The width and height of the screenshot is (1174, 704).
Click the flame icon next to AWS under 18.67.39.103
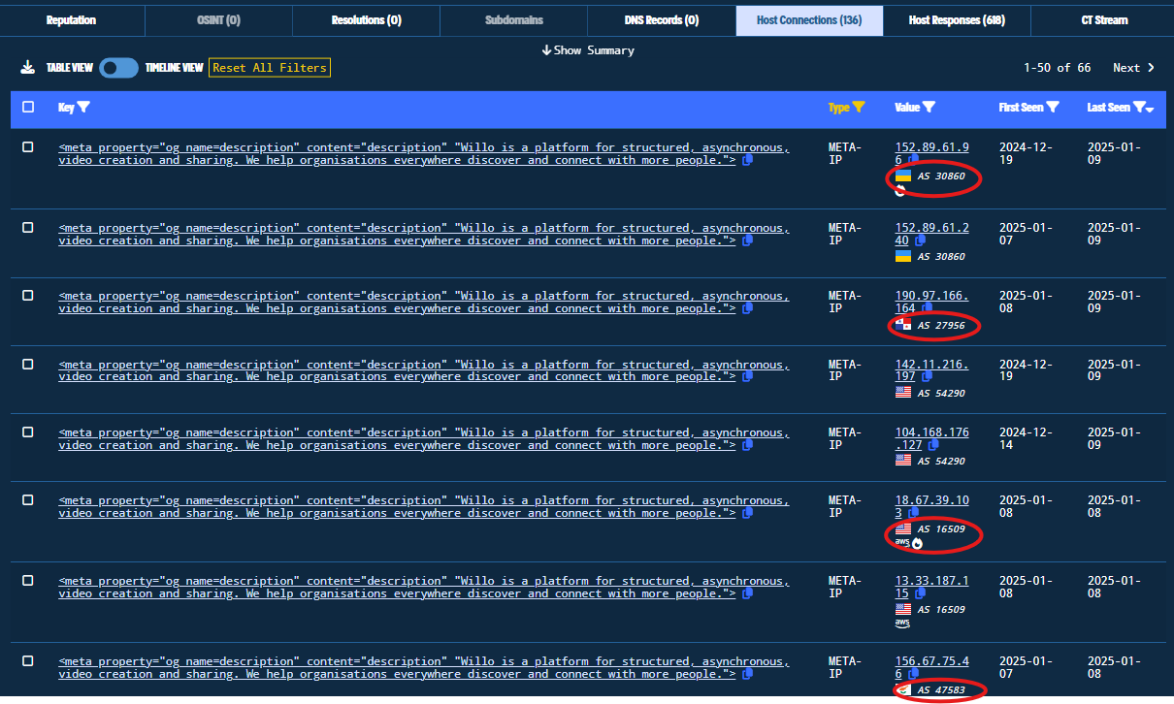tap(917, 543)
